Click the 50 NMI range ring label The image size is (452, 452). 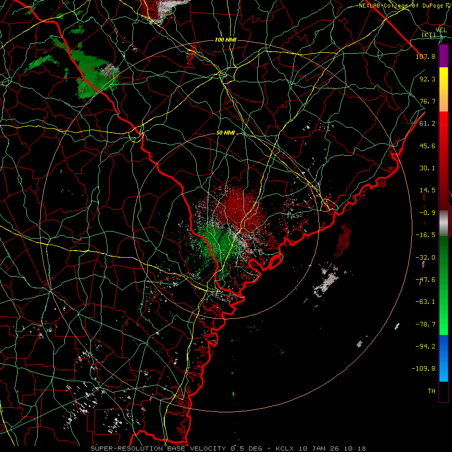225,133
